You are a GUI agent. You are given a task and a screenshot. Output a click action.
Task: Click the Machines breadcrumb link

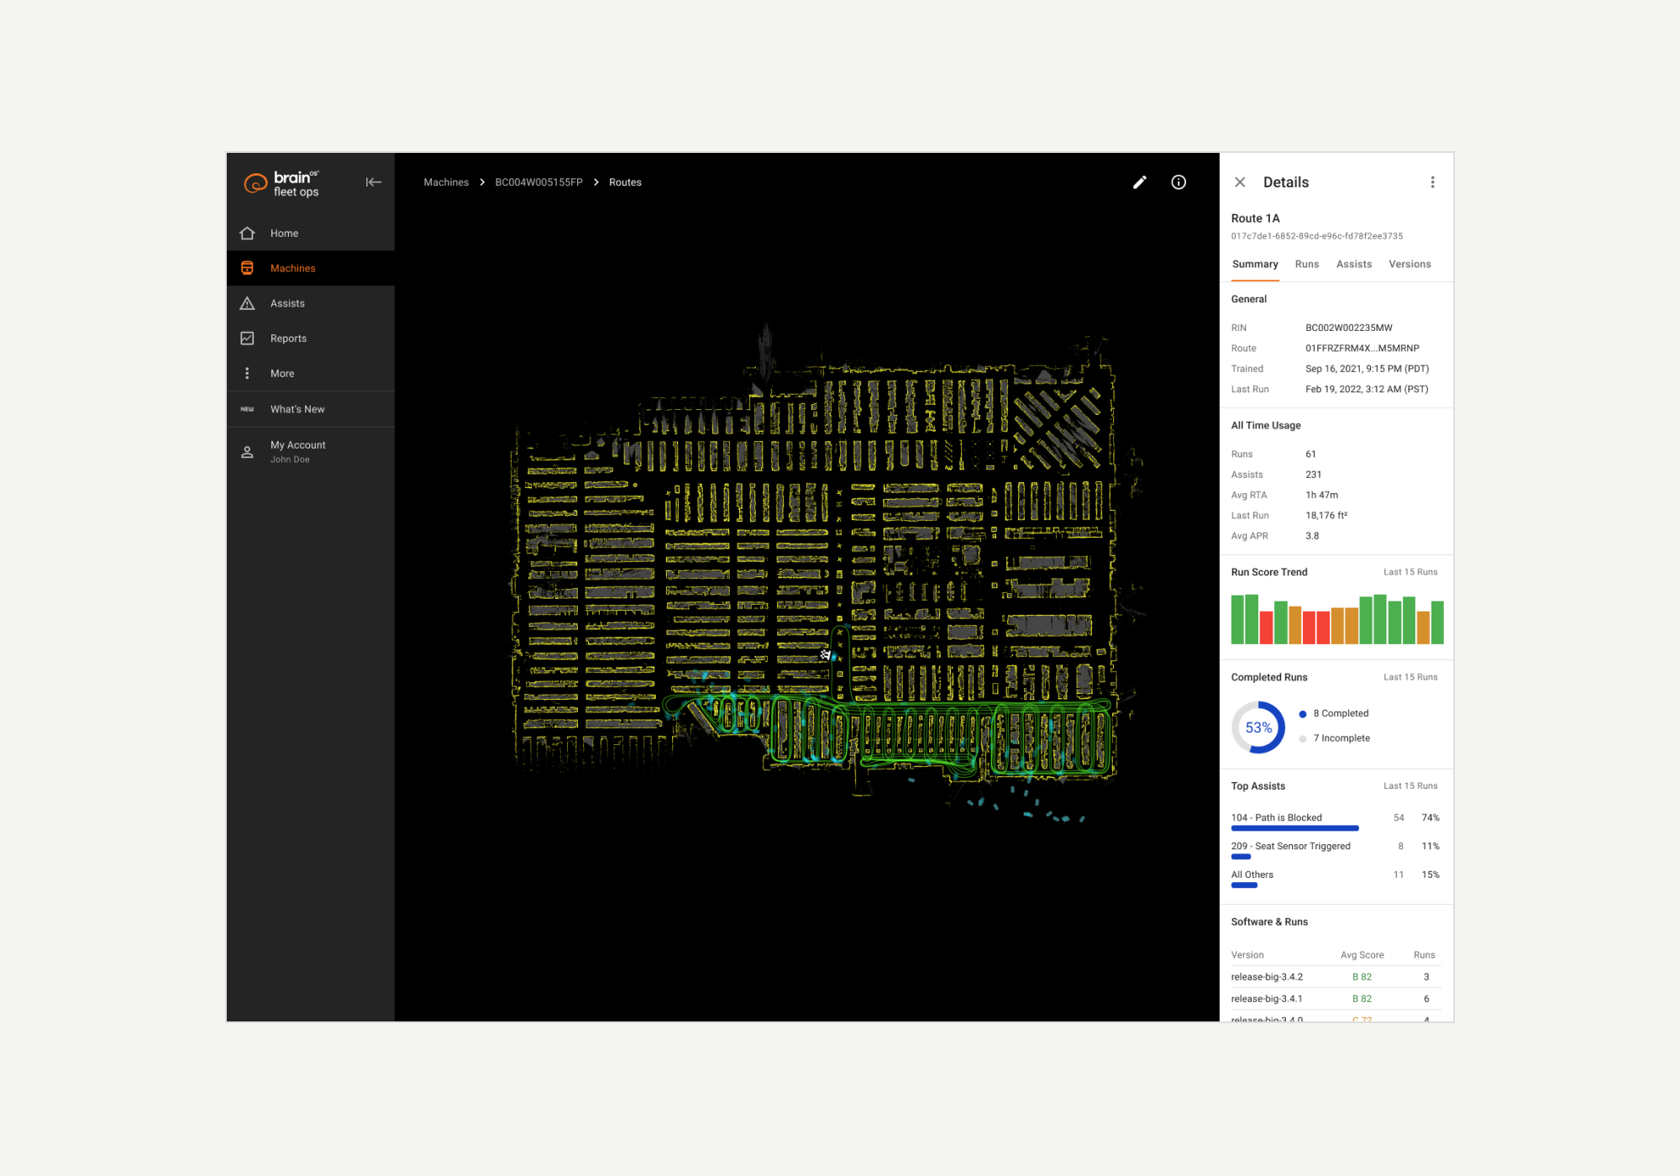click(446, 182)
